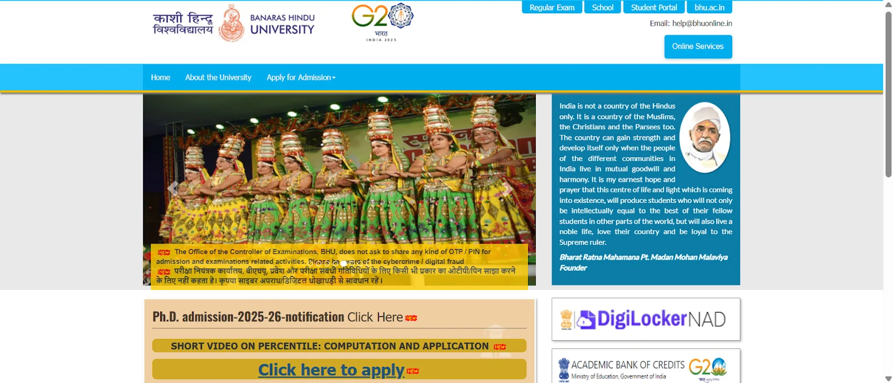Click the founder Madan Mohan Malaviya portrait
This screenshot has height=383, width=893.
pyautogui.click(x=705, y=137)
